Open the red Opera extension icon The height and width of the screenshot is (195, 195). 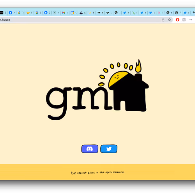click(x=177, y=19)
